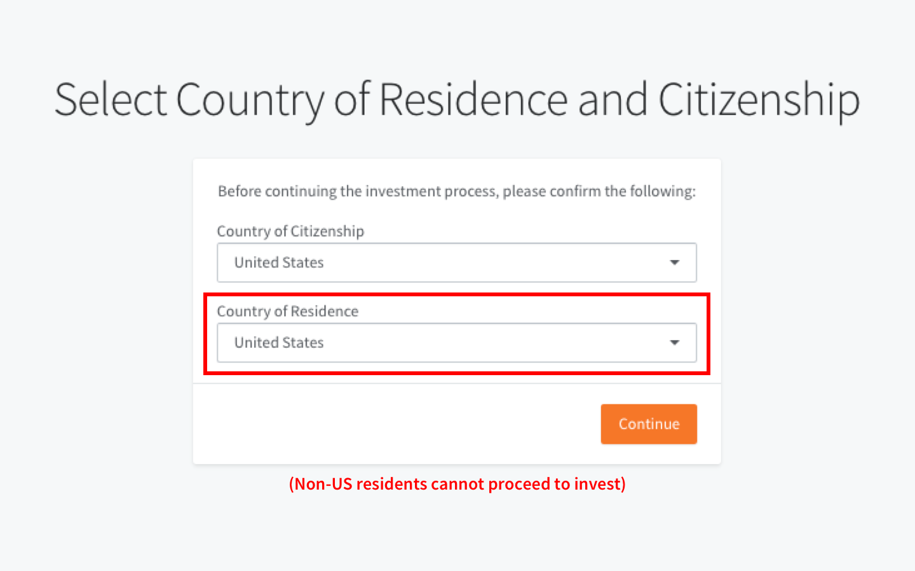The image size is (915, 571).
Task: Click the word "Residence" in the page heading
Action: 473,100
